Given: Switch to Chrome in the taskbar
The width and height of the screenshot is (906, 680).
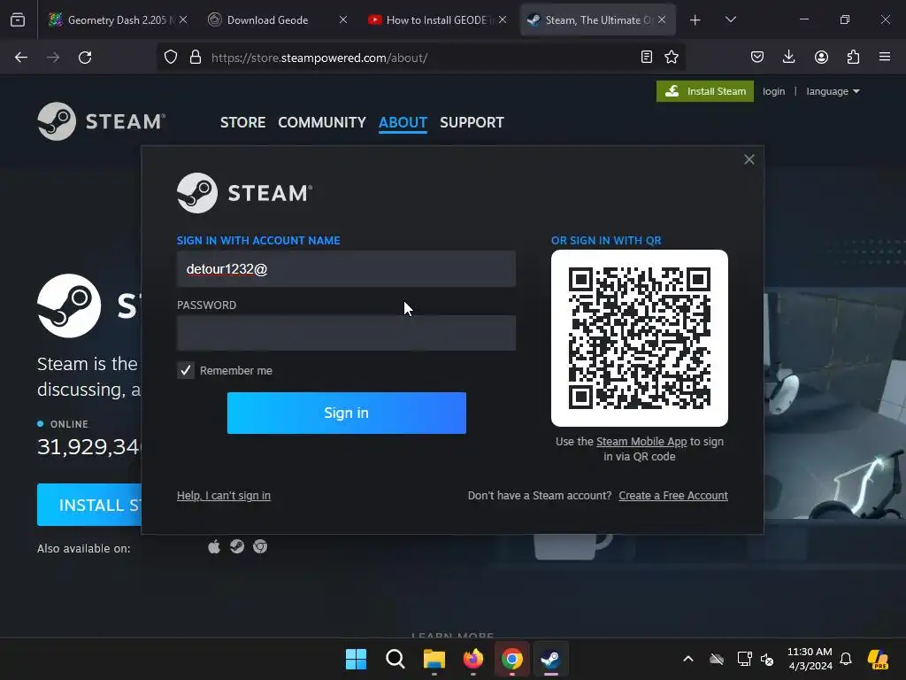Looking at the screenshot, I should coord(512,659).
